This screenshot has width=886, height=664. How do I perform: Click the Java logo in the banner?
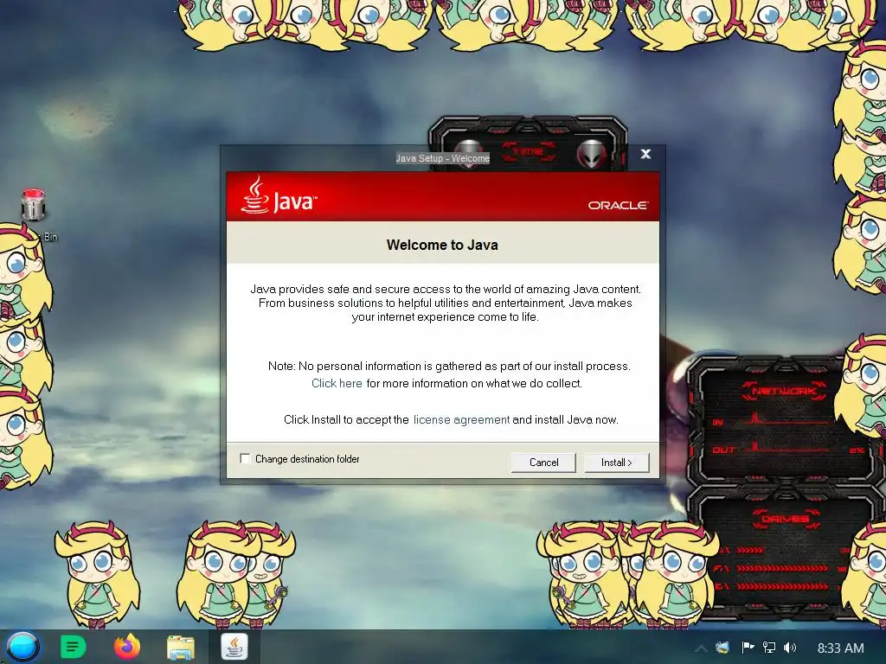pos(279,196)
